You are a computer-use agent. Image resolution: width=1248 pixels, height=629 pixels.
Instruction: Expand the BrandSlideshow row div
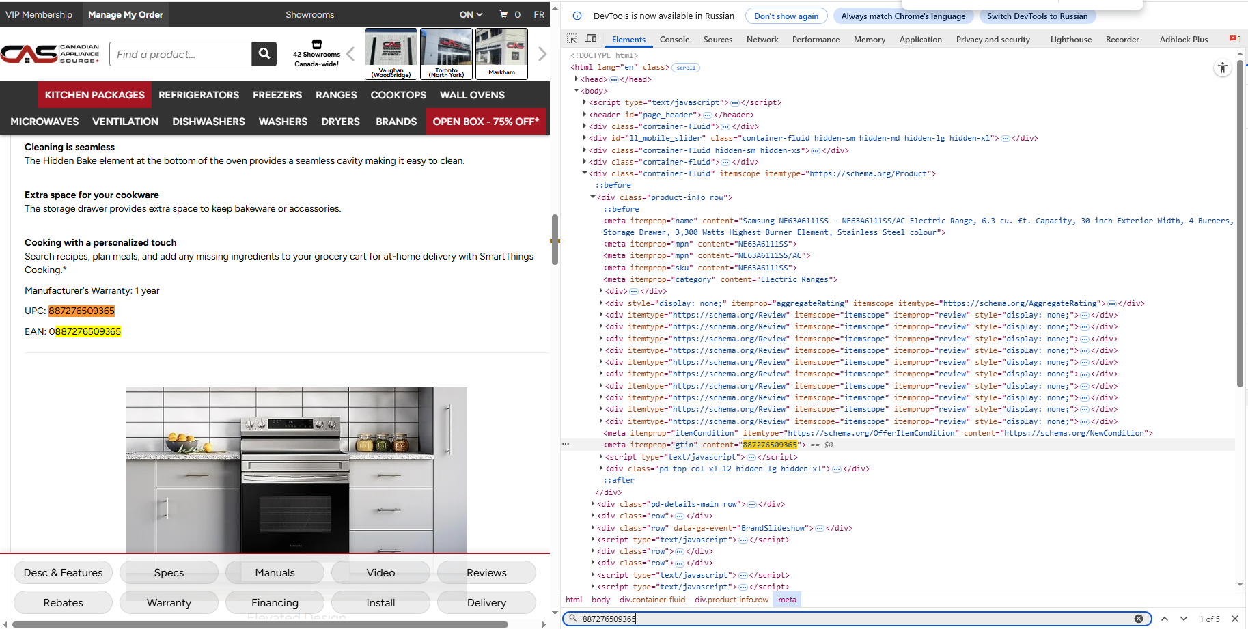click(593, 528)
